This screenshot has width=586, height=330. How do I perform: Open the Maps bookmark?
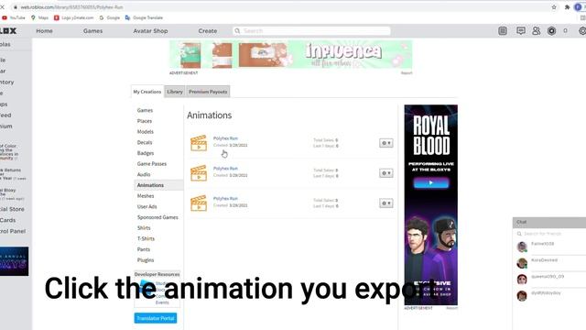coord(39,17)
